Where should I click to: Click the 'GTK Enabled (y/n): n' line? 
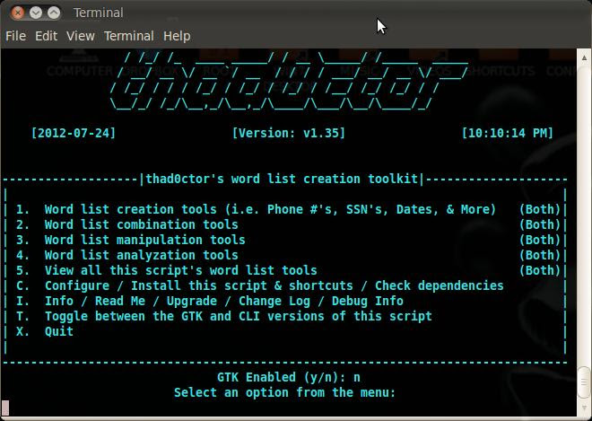tap(289, 377)
